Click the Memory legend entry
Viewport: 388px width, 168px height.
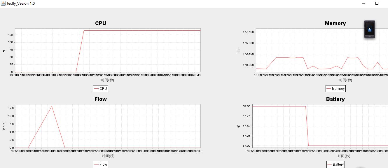(x=335, y=88)
